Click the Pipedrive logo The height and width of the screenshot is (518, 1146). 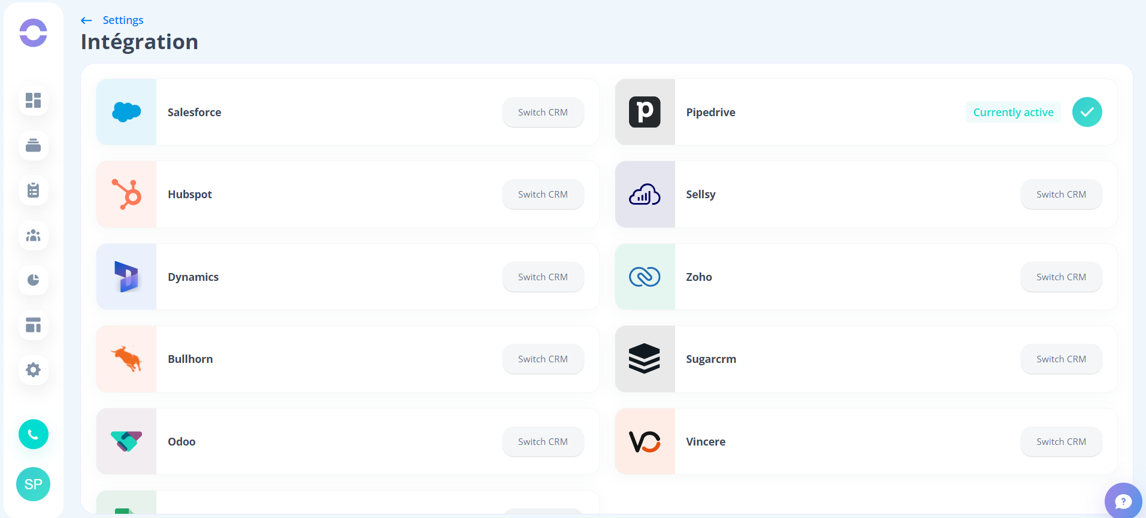coord(645,112)
